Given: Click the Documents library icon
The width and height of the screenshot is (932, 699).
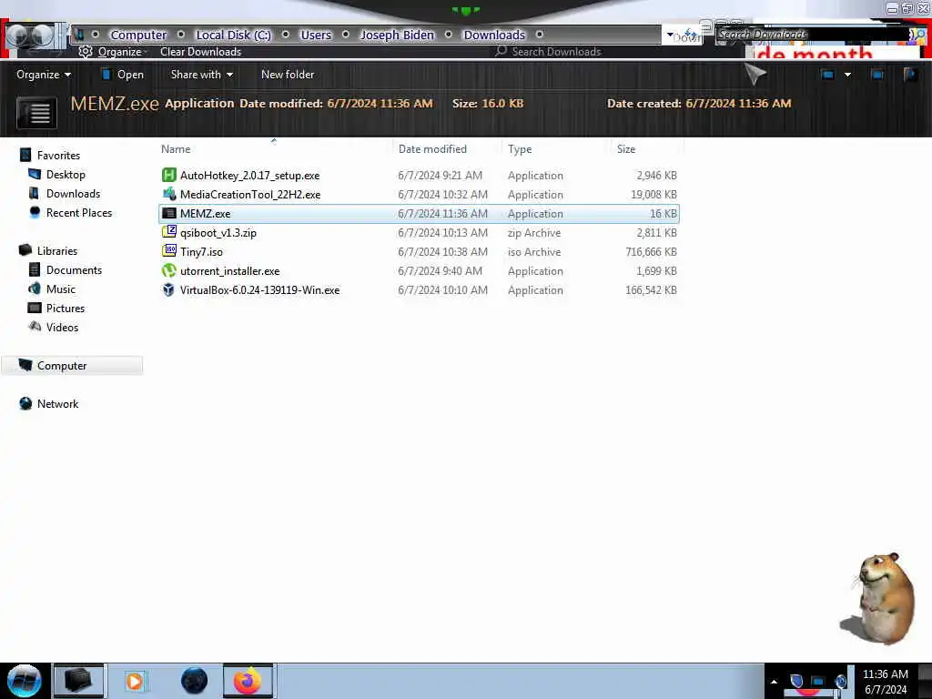Looking at the screenshot, I should (35, 269).
